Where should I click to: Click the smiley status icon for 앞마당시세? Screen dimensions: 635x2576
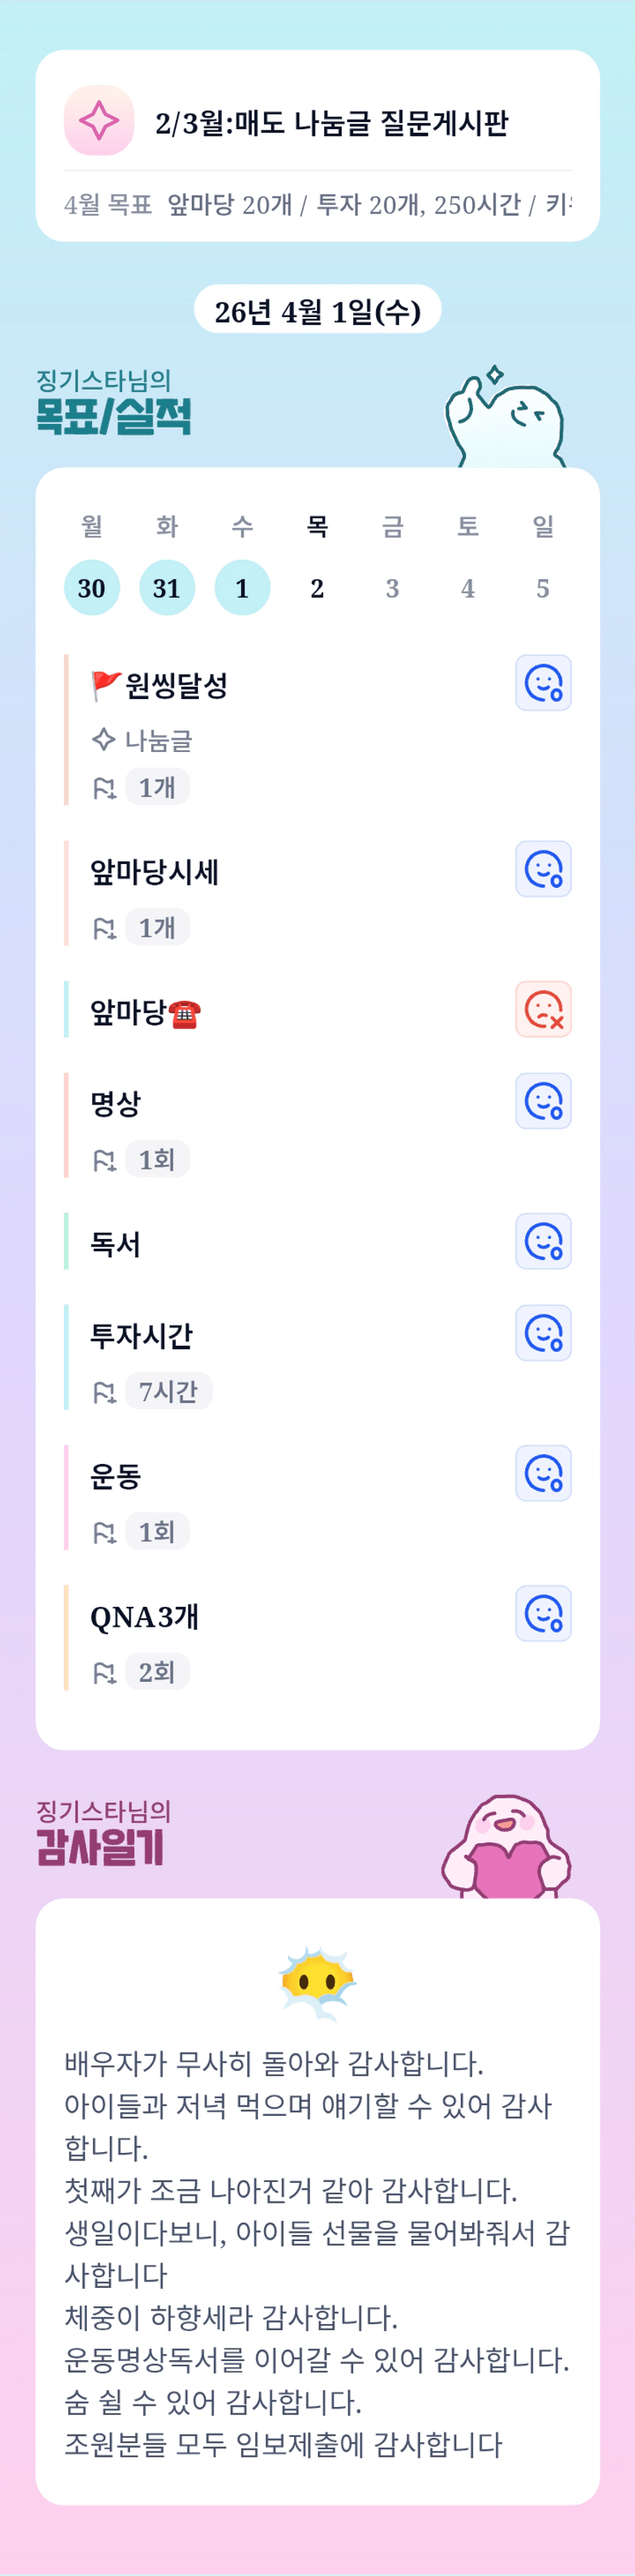pos(543,869)
